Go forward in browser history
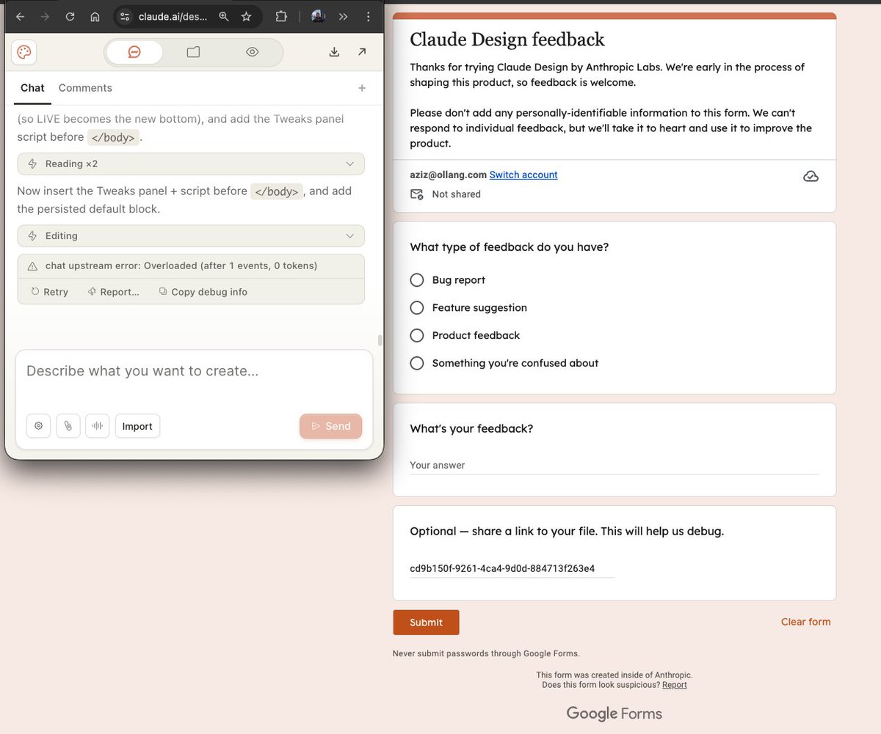Viewport: 881px width, 734px height. click(45, 16)
